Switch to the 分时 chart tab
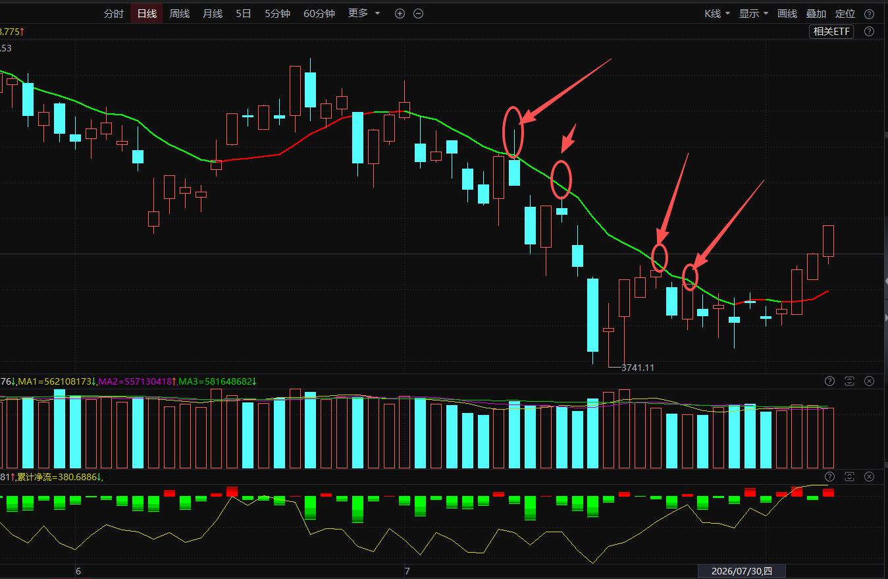The width and height of the screenshot is (888, 579). (114, 14)
